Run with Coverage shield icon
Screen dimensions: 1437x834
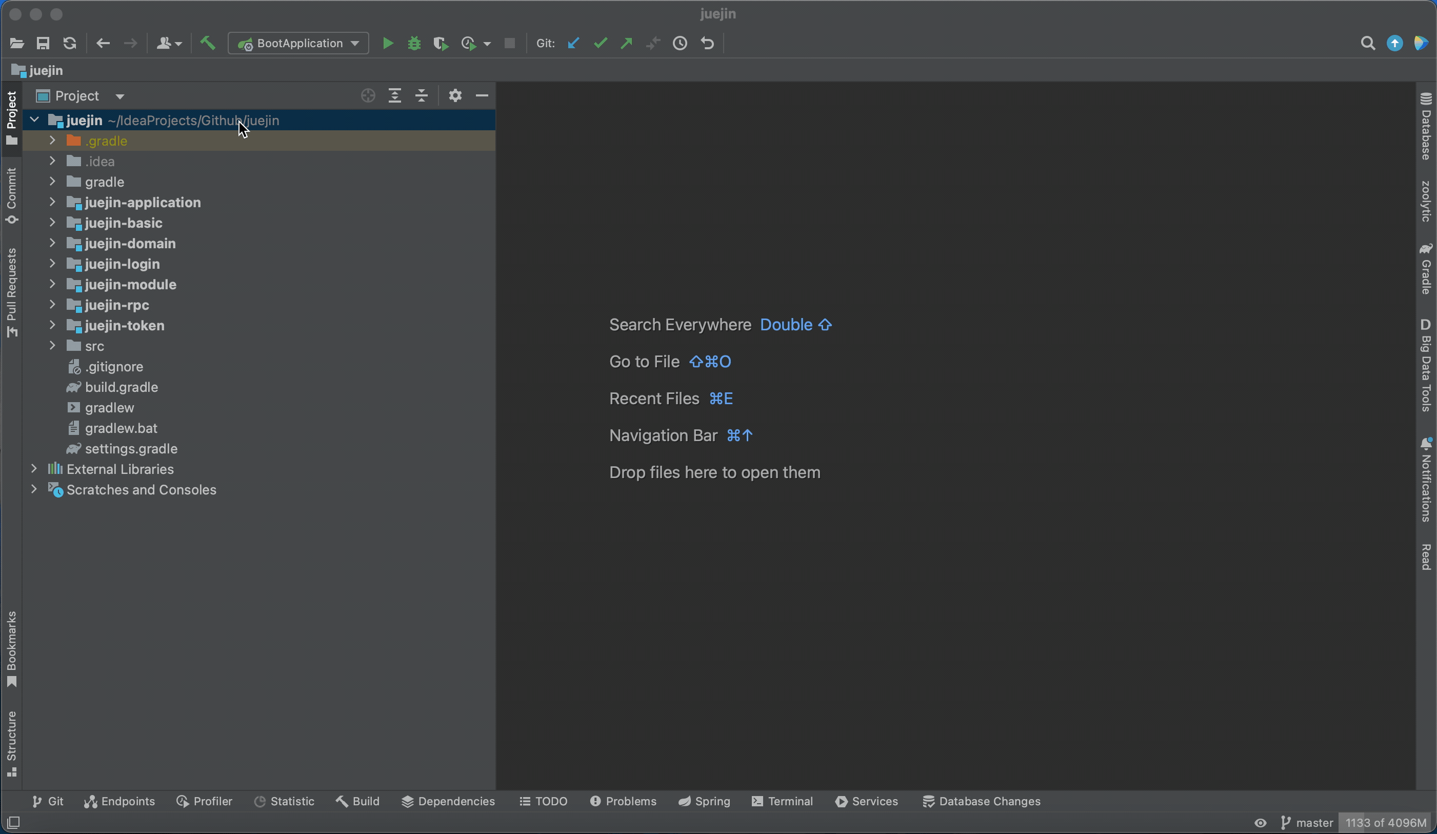441,44
